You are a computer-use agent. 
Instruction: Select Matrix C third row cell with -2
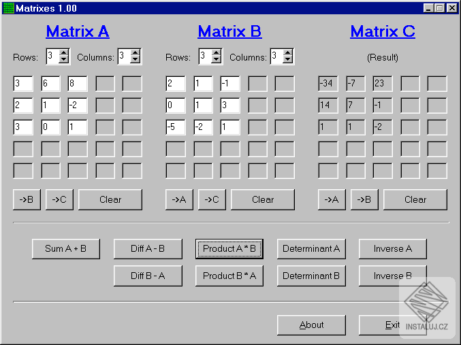tap(383, 127)
